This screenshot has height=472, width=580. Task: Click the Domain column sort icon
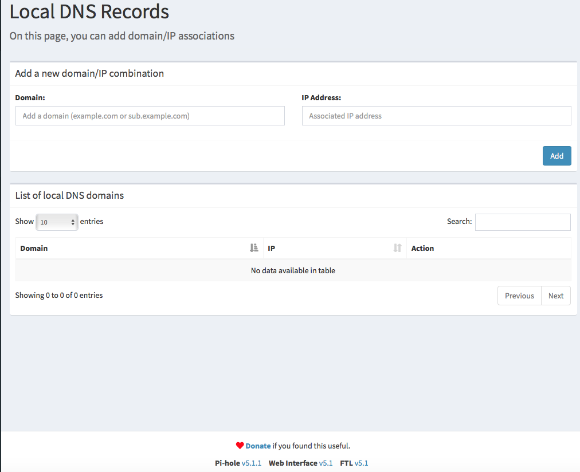click(254, 248)
